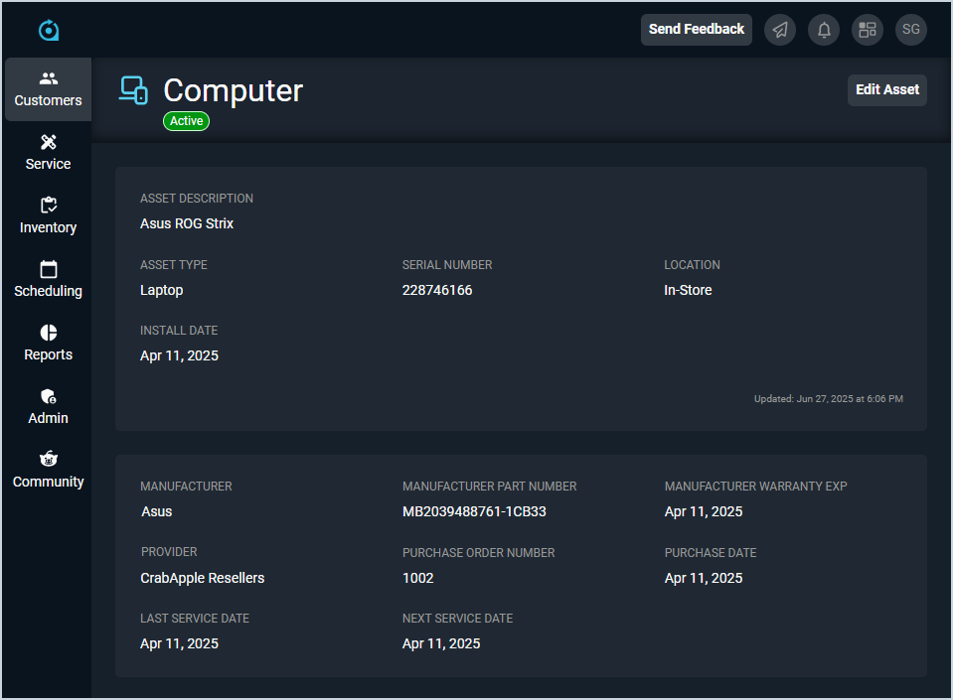Screen dimensions: 953x700
Task: Click the Edit Asset button
Action: click(886, 89)
